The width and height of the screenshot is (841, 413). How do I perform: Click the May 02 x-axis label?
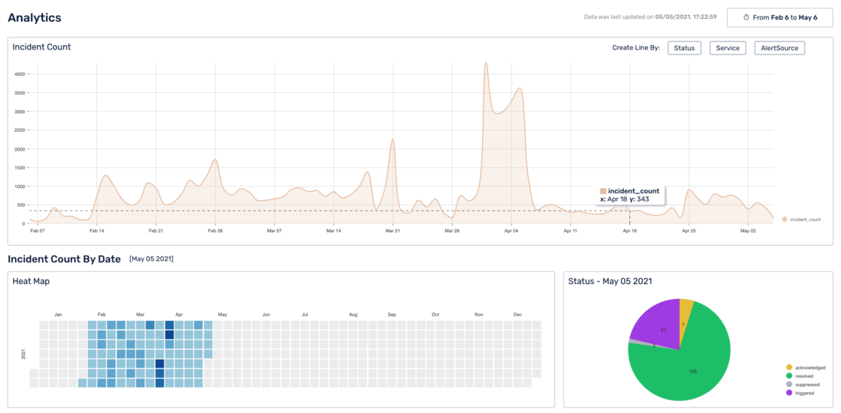click(x=748, y=231)
